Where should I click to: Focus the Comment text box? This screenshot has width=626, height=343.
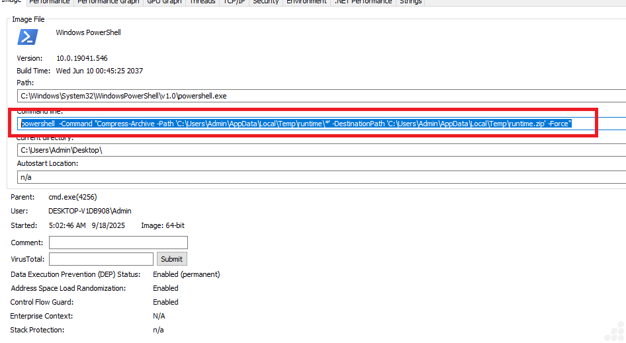coord(118,243)
